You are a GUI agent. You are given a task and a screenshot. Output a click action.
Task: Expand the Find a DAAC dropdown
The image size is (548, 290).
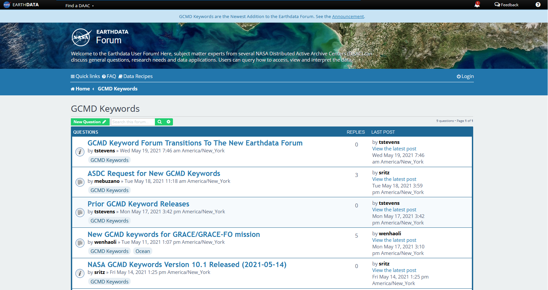pos(79,6)
